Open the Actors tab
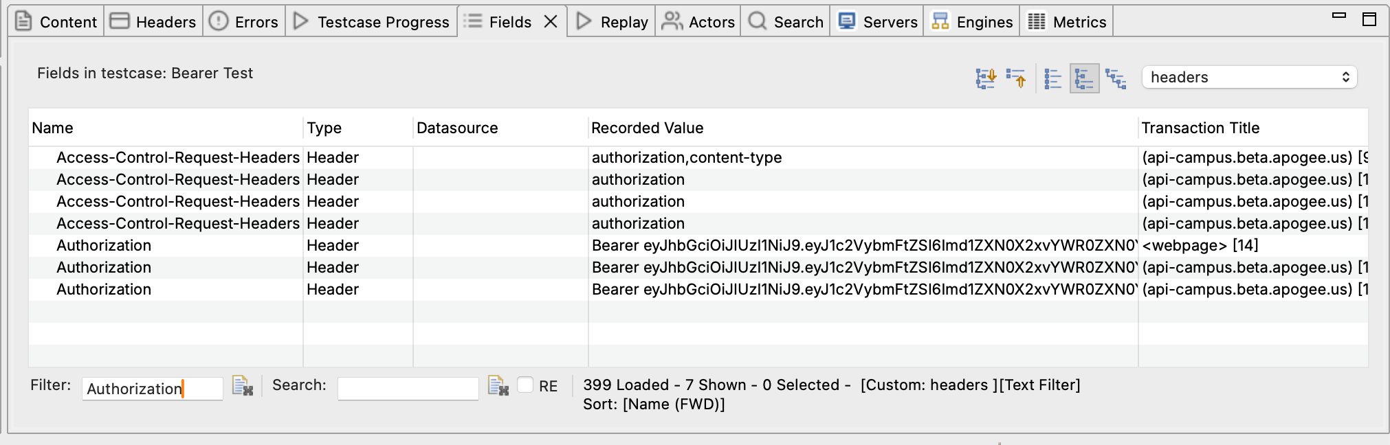1390x445 pixels. pyautogui.click(x=698, y=22)
